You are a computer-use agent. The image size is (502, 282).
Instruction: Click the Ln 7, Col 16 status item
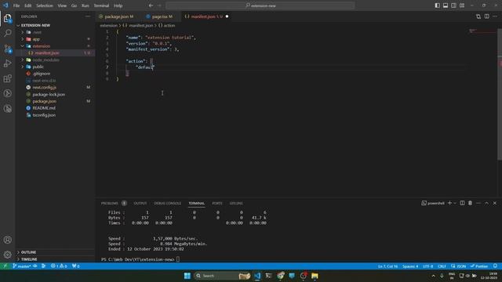tap(387, 266)
